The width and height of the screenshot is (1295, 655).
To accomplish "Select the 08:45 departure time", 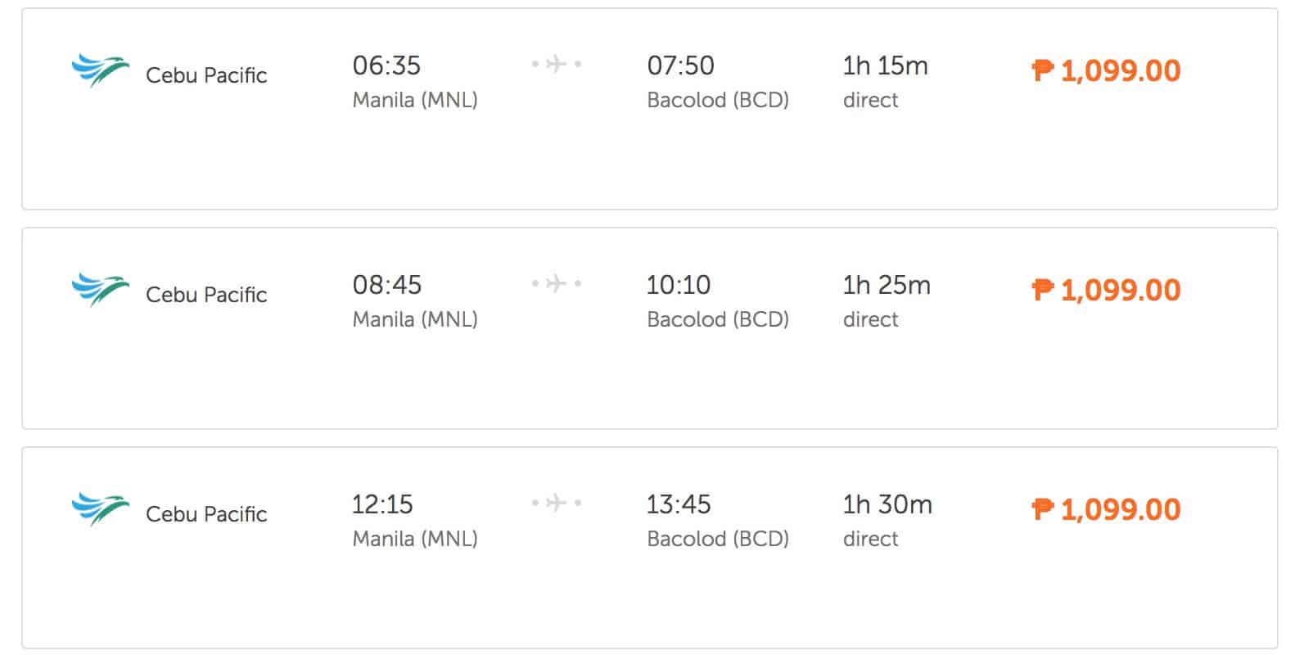I will point(386,285).
